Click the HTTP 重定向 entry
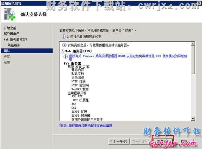Viewport: 202px width, 149px height. click(80, 85)
